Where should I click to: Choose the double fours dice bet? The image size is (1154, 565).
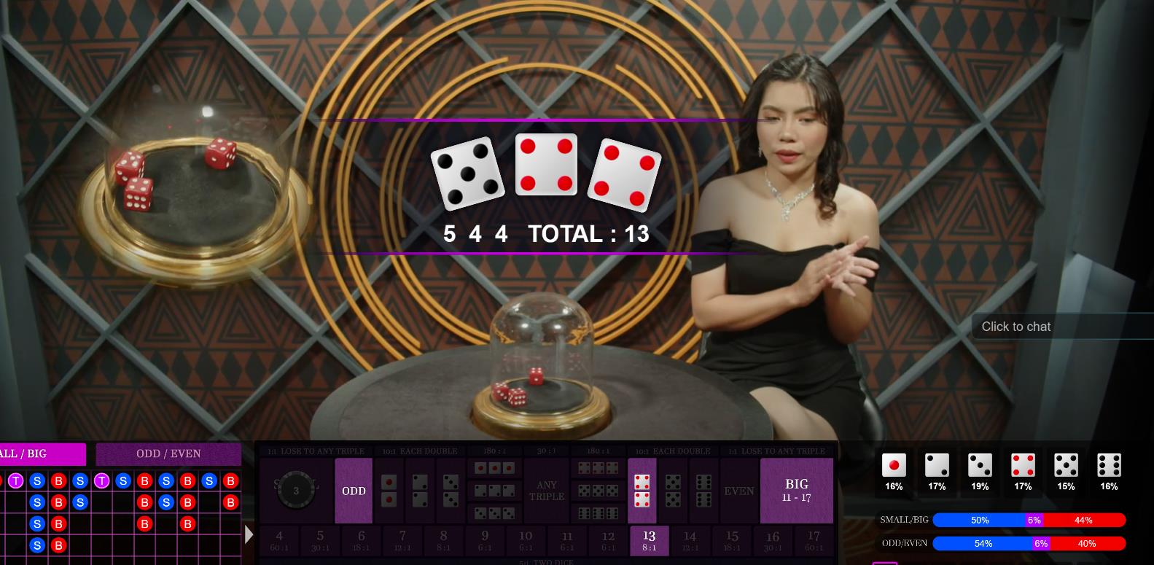pos(642,491)
